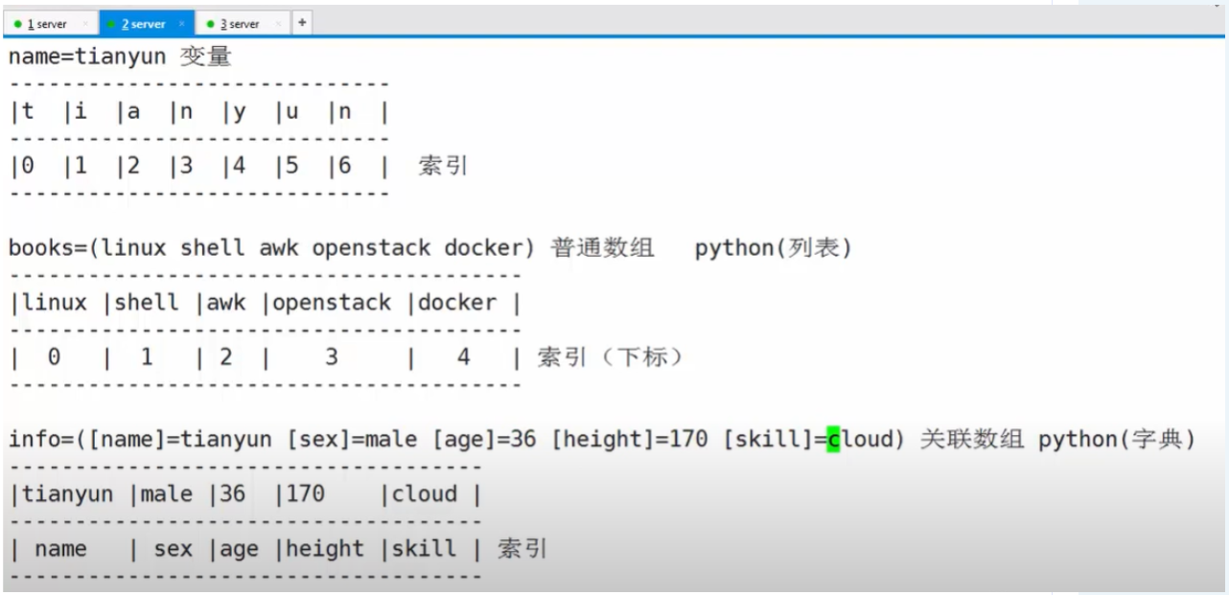Select the active 2 server tab

coord(144,24)
